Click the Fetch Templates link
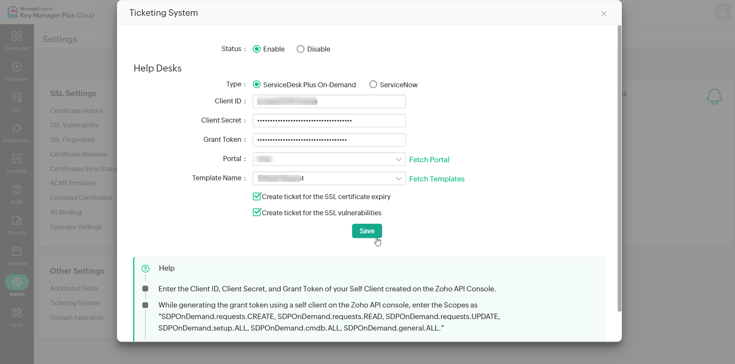This screenshot has width=735, height=364. point(437,179)
